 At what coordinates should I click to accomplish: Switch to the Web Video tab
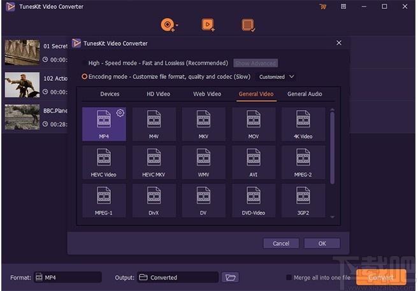tap(207, 94)
